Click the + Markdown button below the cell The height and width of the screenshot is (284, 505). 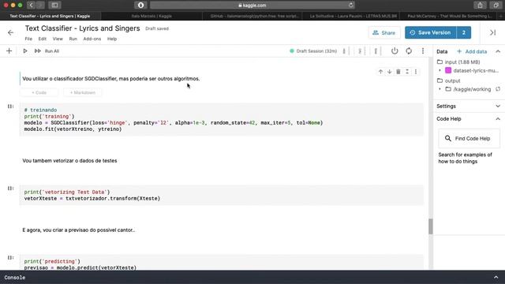click(x=82, y=93)
